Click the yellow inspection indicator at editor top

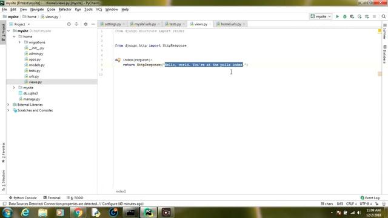click(x=380, y=31)
